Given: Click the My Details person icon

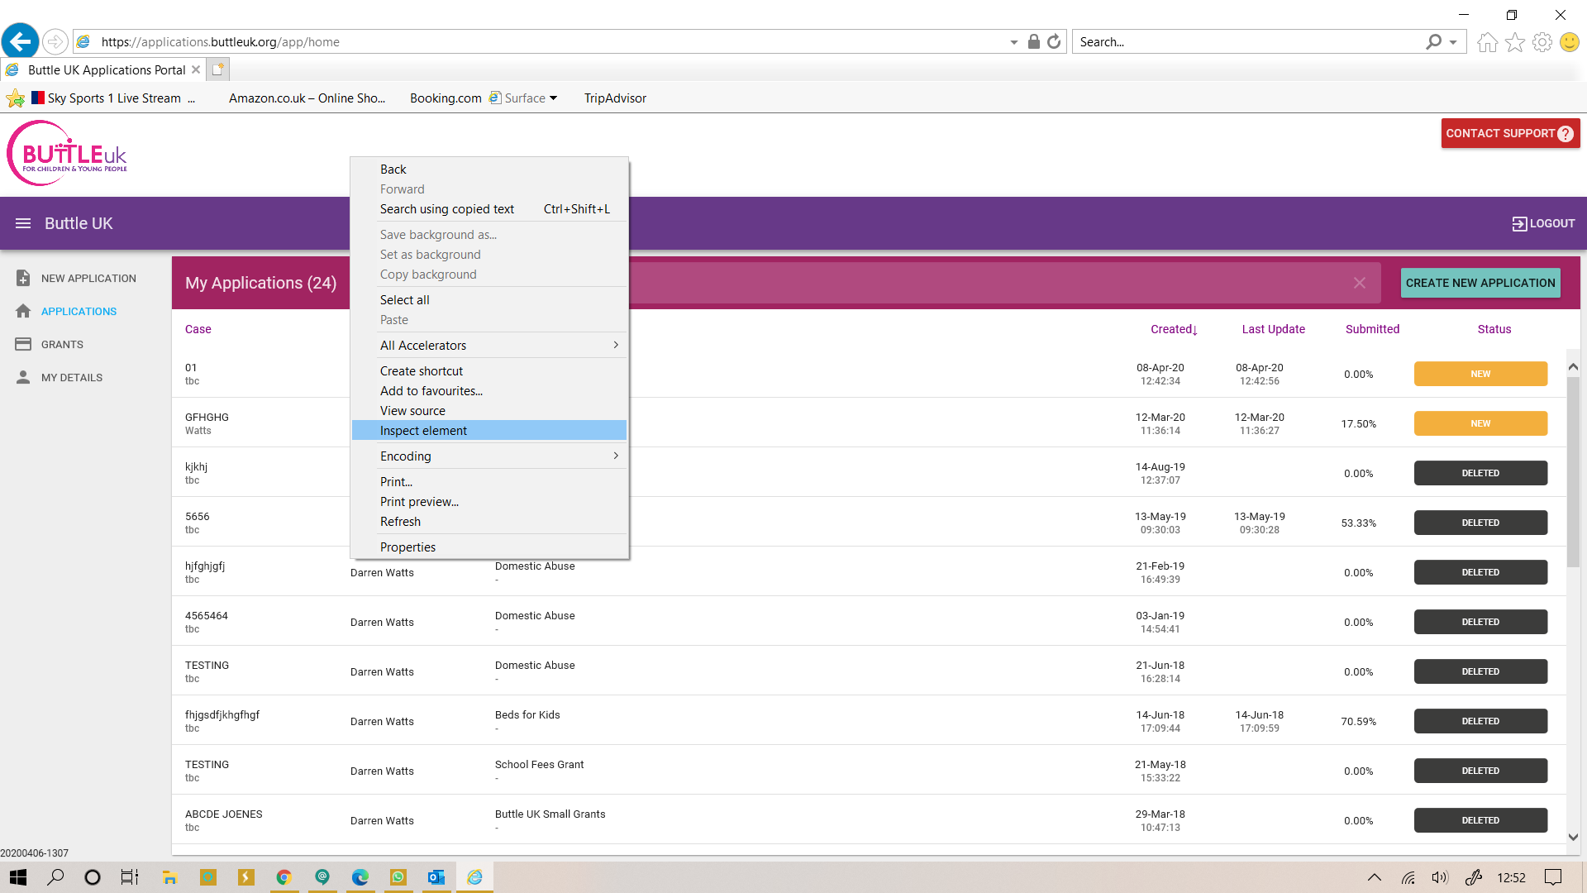Looking at the screenshot, I should [23, 377].
